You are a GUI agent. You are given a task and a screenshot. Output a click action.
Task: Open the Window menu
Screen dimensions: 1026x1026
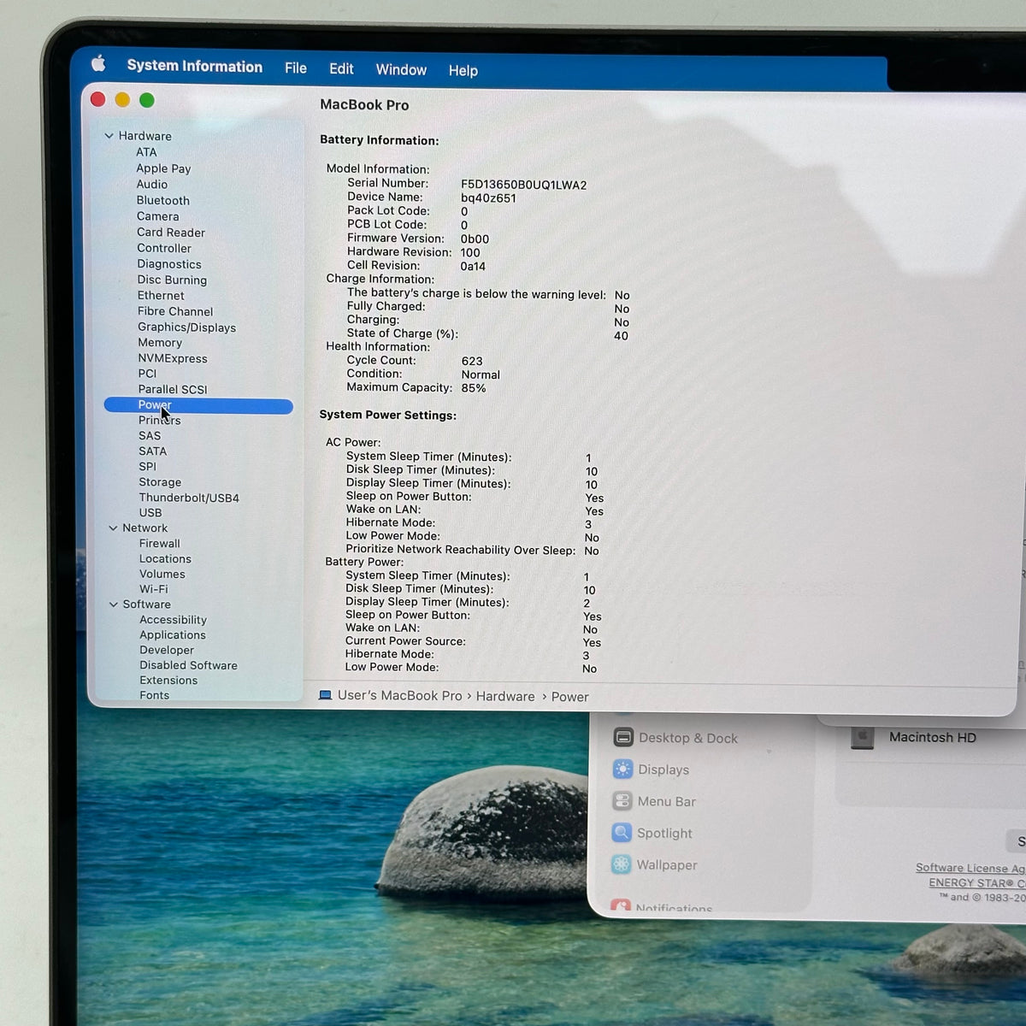[x=401, y=70]
